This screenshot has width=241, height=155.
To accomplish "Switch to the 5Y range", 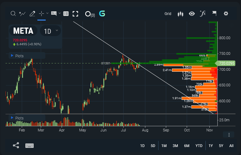I will (x=221, y=146).
